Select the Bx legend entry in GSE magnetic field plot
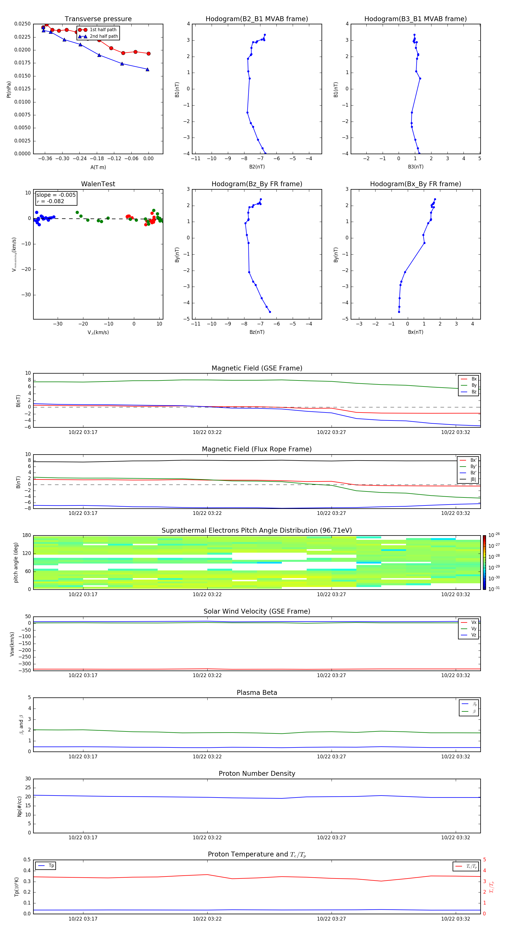Viewport: 514px width, 944px height. 469,379
